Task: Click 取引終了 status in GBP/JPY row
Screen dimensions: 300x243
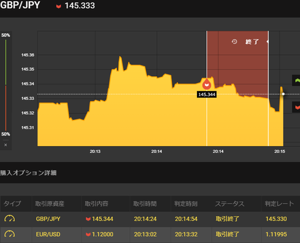Action: 227,219
